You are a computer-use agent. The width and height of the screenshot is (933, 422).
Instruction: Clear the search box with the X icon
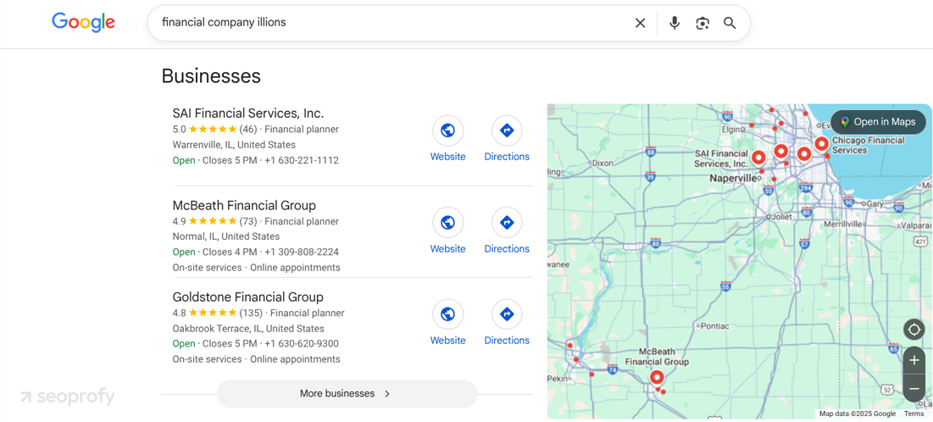pyautogui.click(x=641, y=23)
